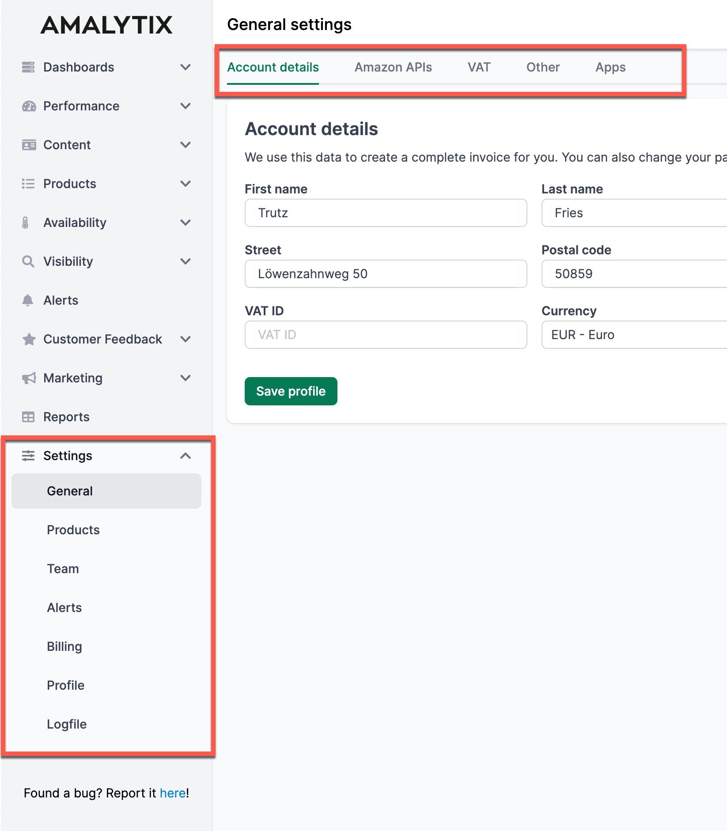The width and height of the screenshot is (727, 831).
Task: Switch to the Amazon APIs tab
Action: [x=393, y=67]
